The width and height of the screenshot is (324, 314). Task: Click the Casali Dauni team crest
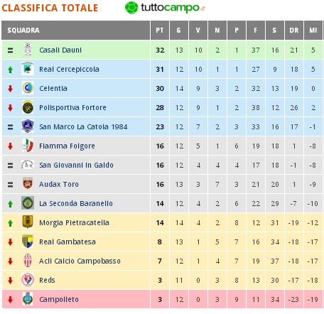coord(28,50)
